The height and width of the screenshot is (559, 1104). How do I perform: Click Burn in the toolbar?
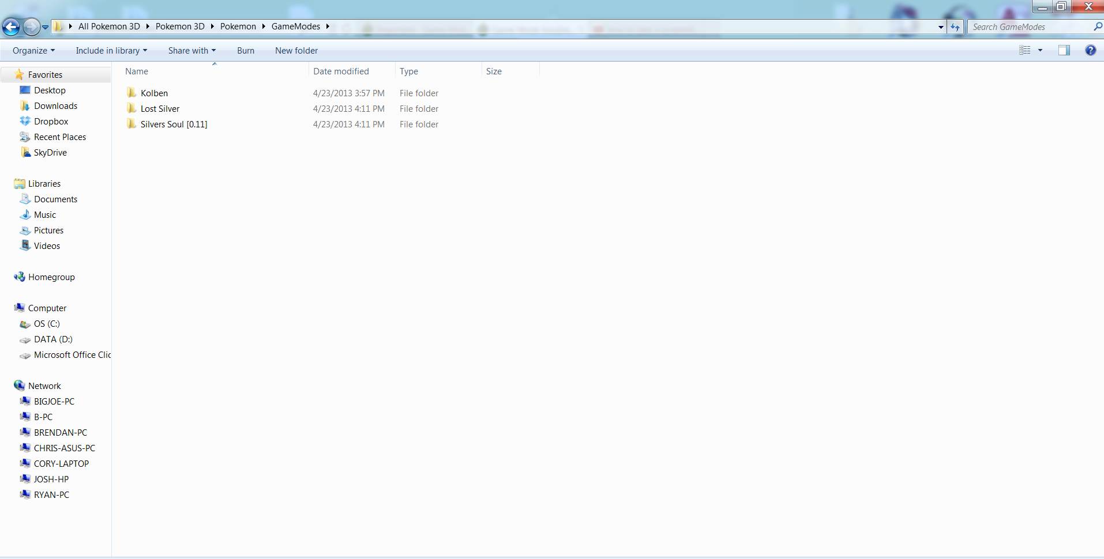[x=246, y=51]
